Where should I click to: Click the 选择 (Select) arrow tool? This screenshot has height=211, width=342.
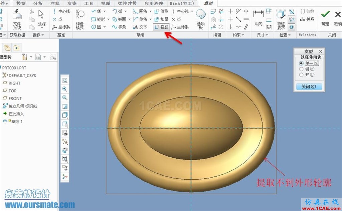[42, 18]
